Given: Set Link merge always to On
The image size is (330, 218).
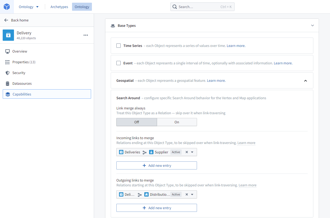Looking at the screenshot, I should 177,122.
